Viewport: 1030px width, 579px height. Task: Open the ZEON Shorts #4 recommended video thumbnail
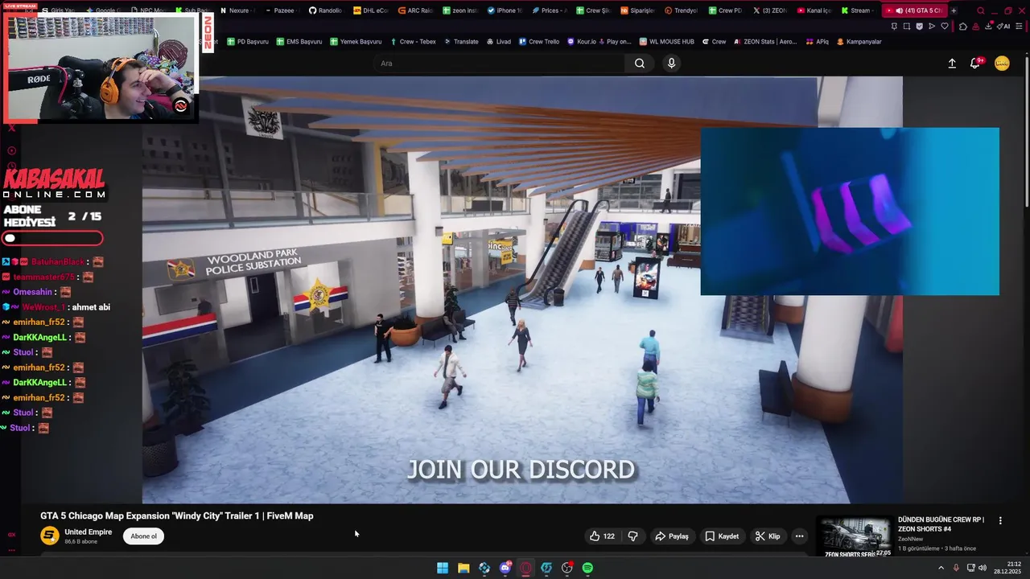point(855,536)
